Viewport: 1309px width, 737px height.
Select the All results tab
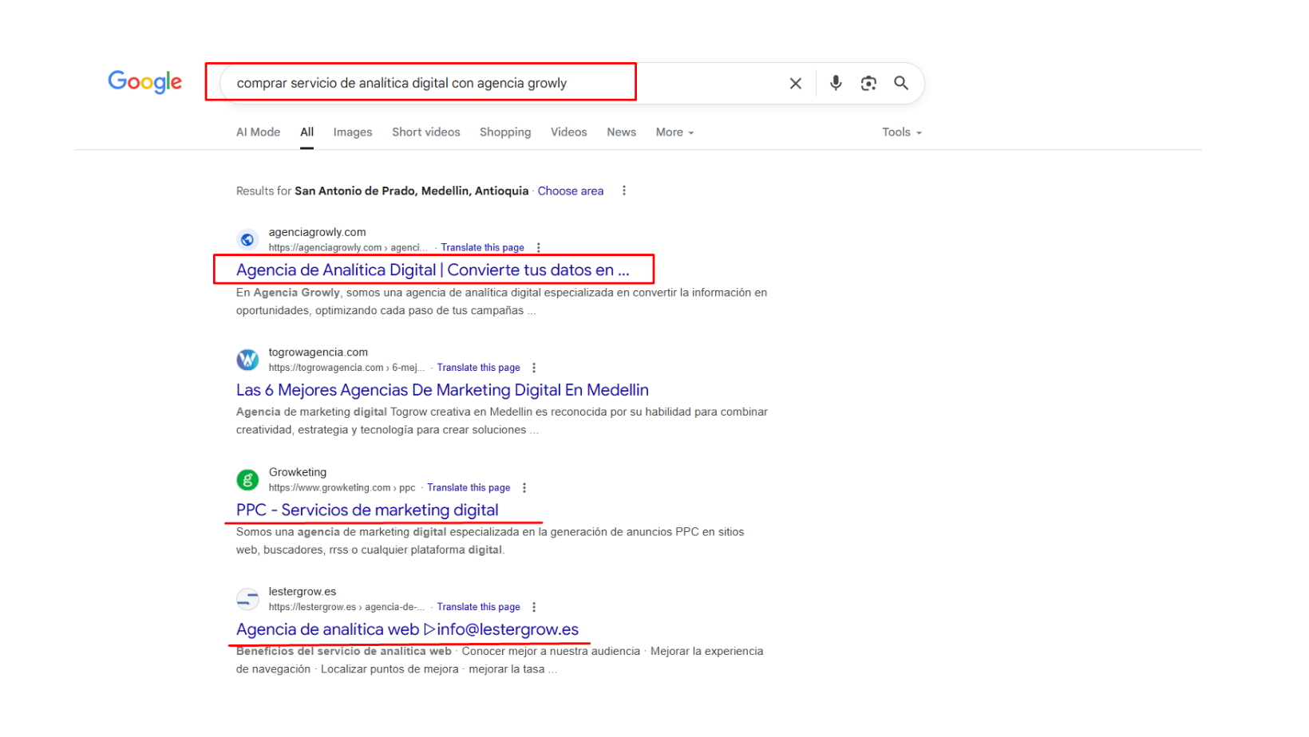[306, 132]
